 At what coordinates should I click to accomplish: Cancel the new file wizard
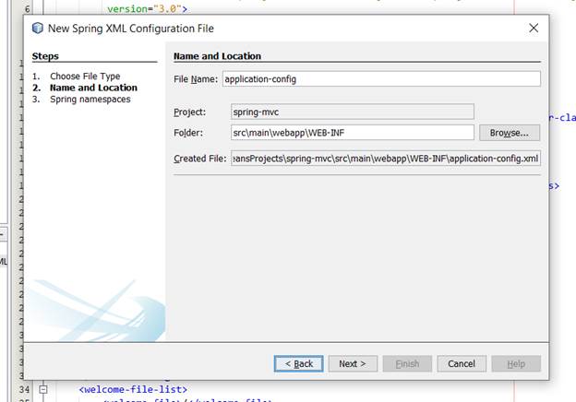(462, 363)
